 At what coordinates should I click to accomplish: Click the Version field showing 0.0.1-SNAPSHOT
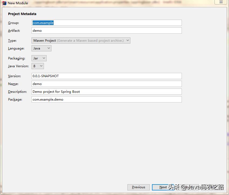[106, 76]
